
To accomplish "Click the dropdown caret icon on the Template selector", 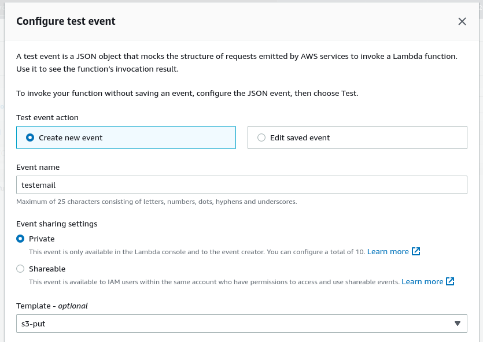I will point(456,324).
